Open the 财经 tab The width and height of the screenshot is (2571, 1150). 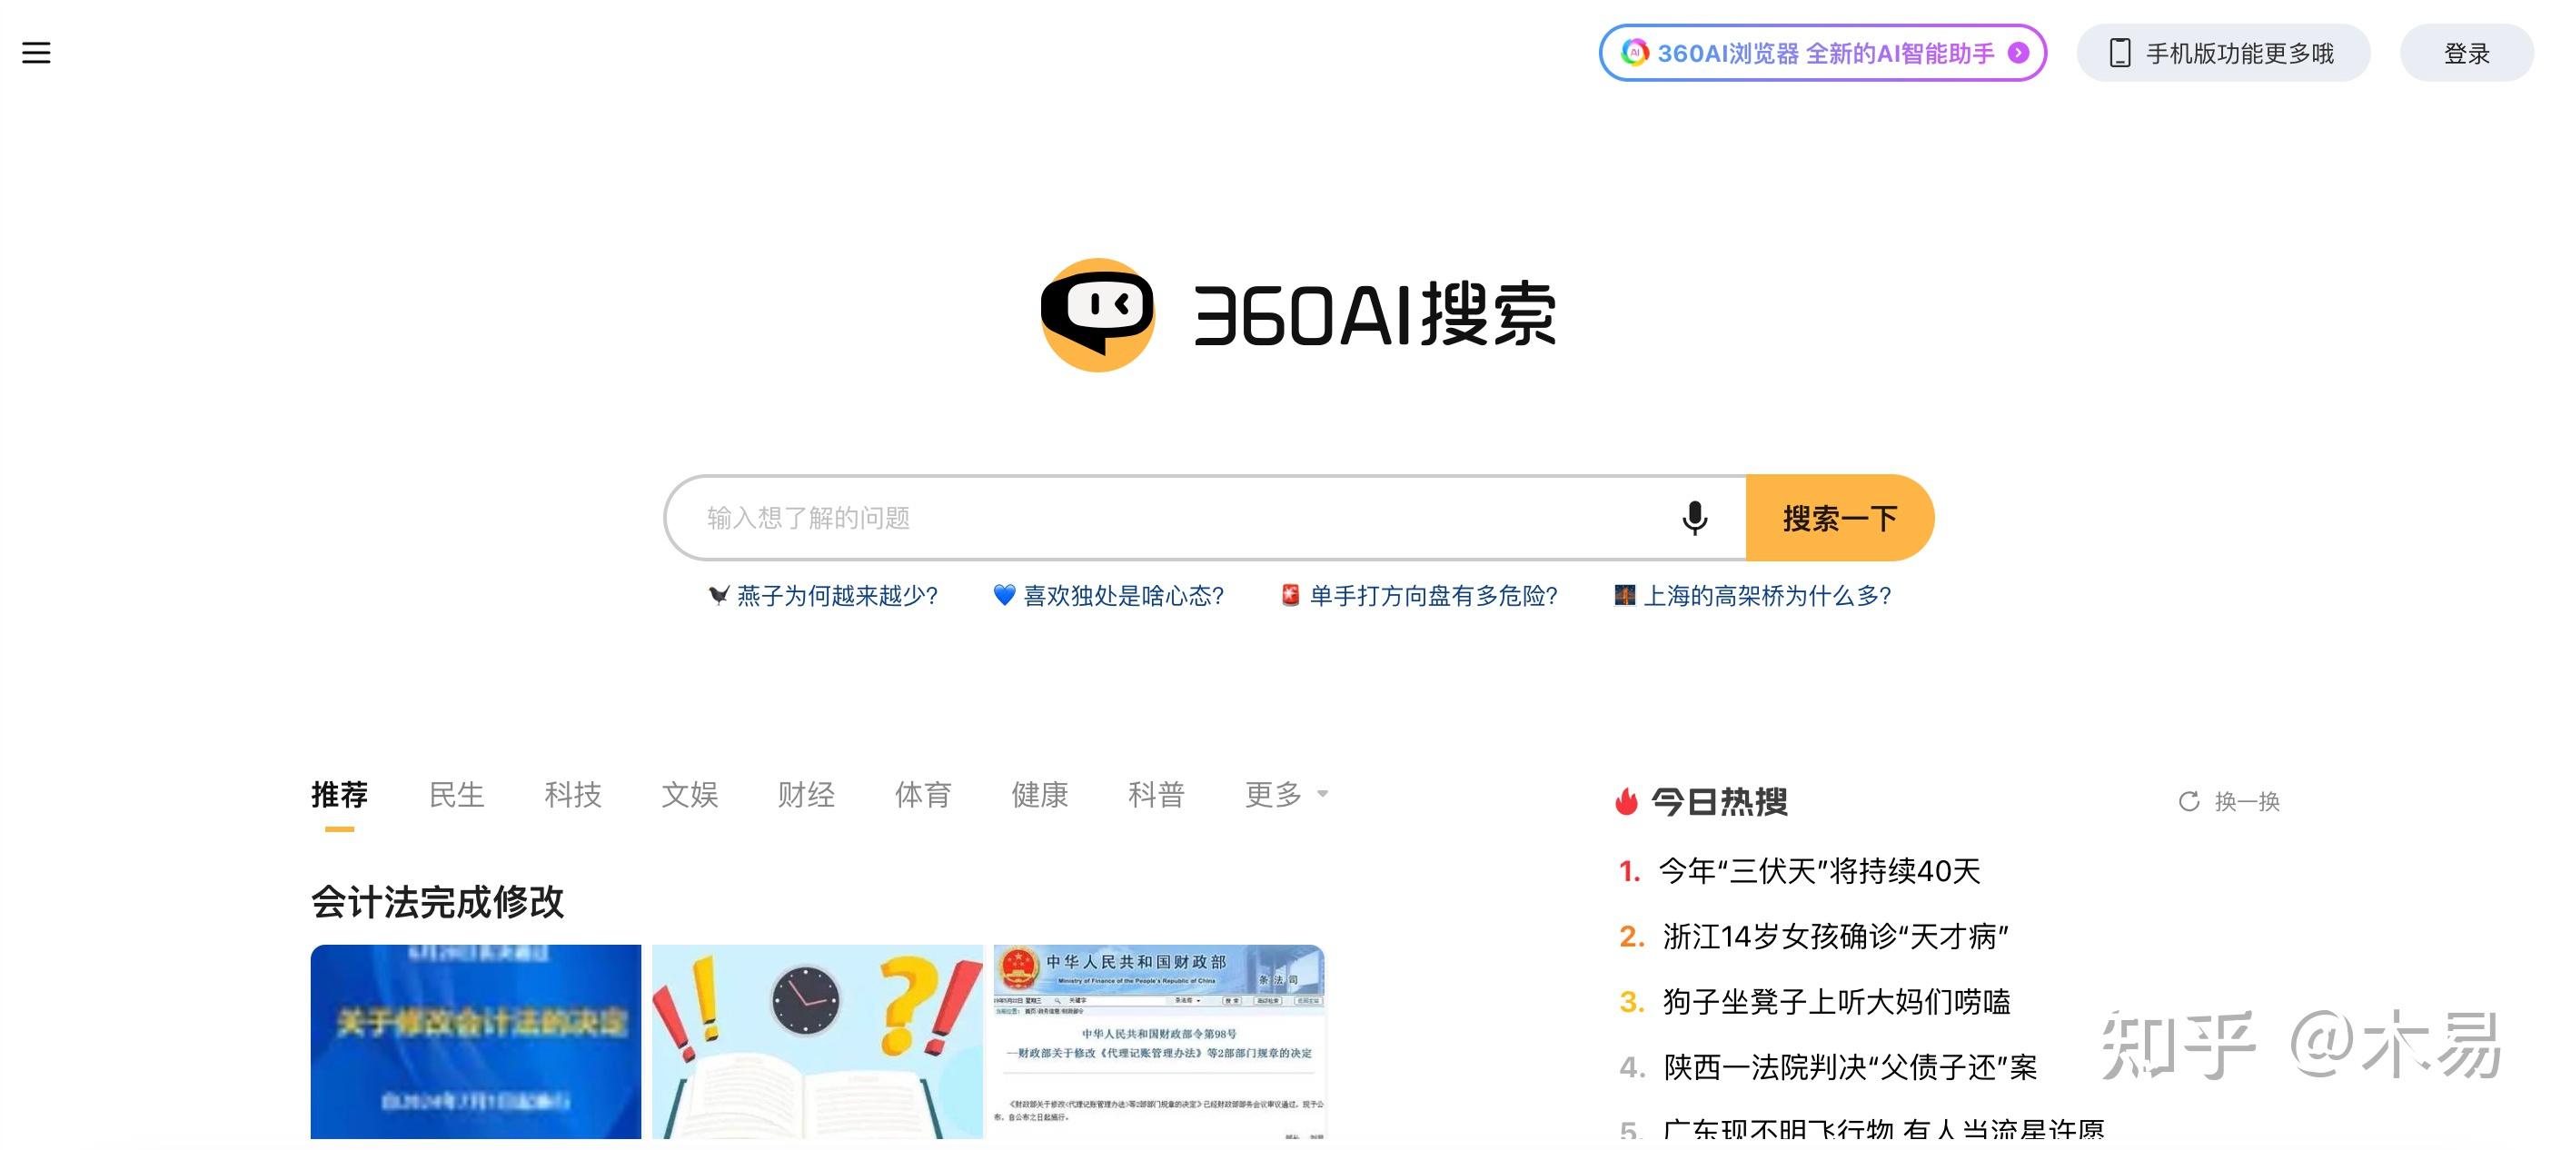(x=807, y=795)
